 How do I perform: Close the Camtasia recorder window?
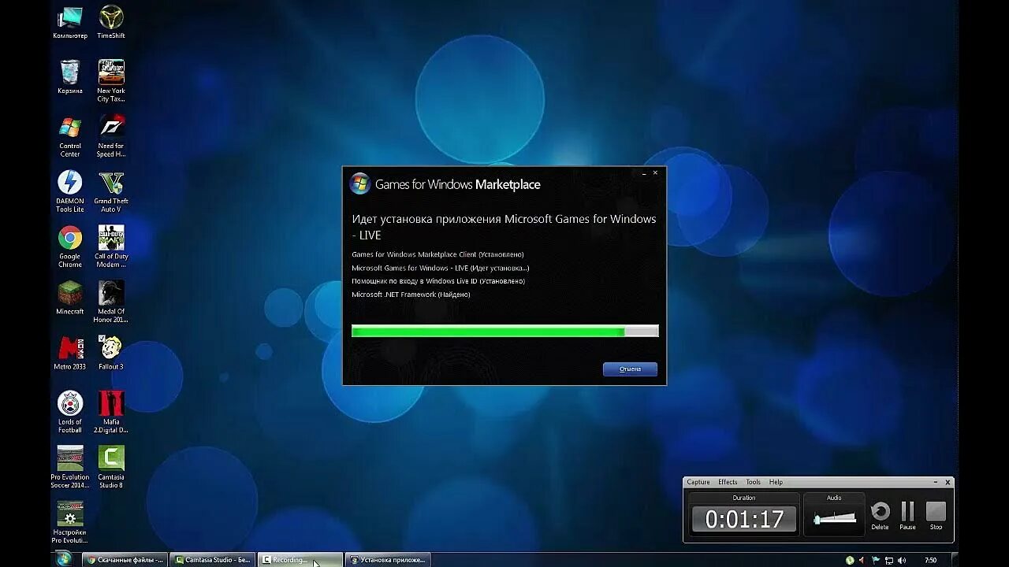point(948,482)
